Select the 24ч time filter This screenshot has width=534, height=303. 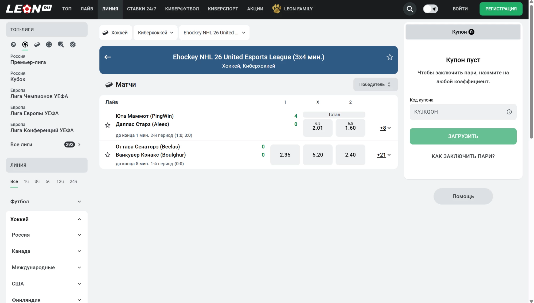click(x=73, y=182)
